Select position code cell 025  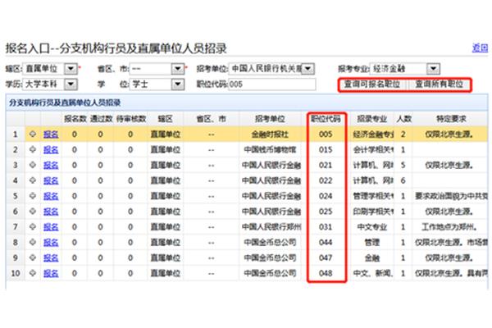coord(326,212)
